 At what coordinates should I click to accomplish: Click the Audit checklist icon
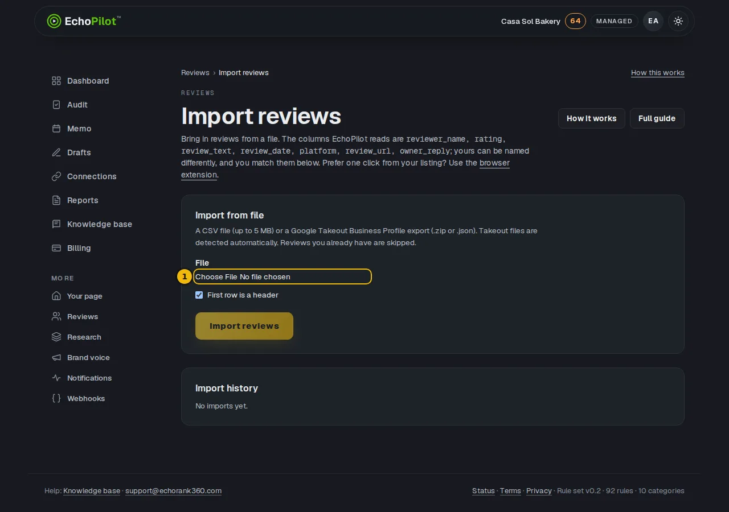point(56,105)
